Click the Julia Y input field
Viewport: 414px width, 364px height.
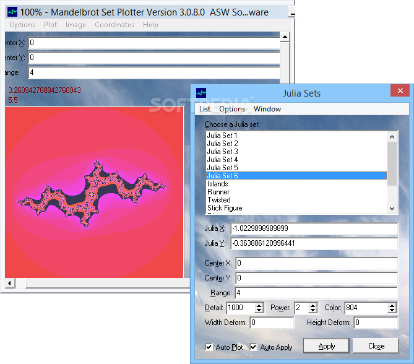[x=314, y=243]
